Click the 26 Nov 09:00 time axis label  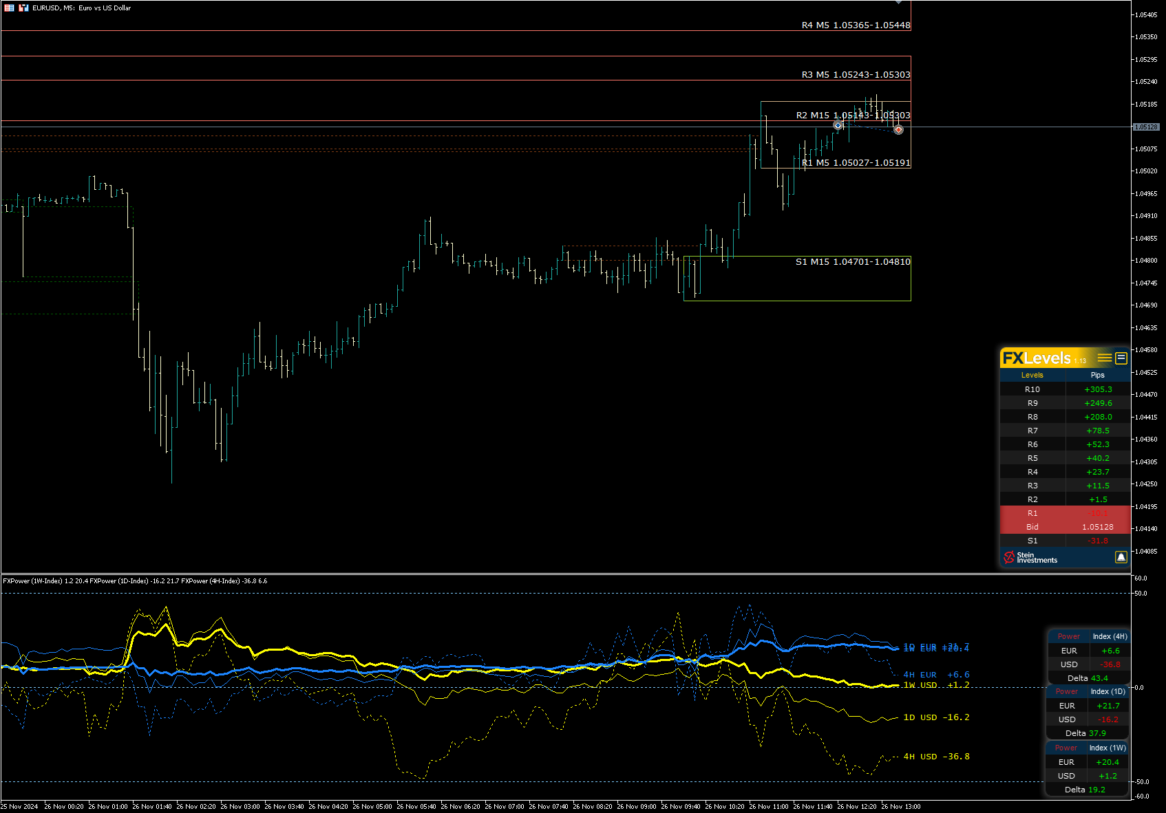(637, 807)
